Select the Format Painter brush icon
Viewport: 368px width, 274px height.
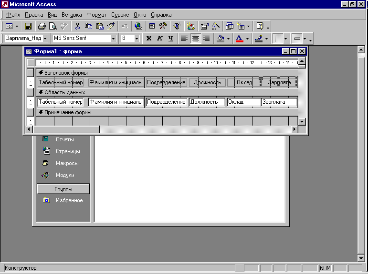click(111, 26)
